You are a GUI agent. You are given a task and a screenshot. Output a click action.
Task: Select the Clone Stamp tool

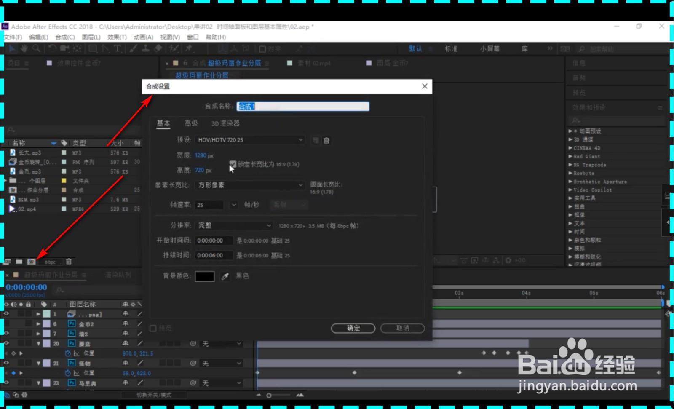click(145, 49)
